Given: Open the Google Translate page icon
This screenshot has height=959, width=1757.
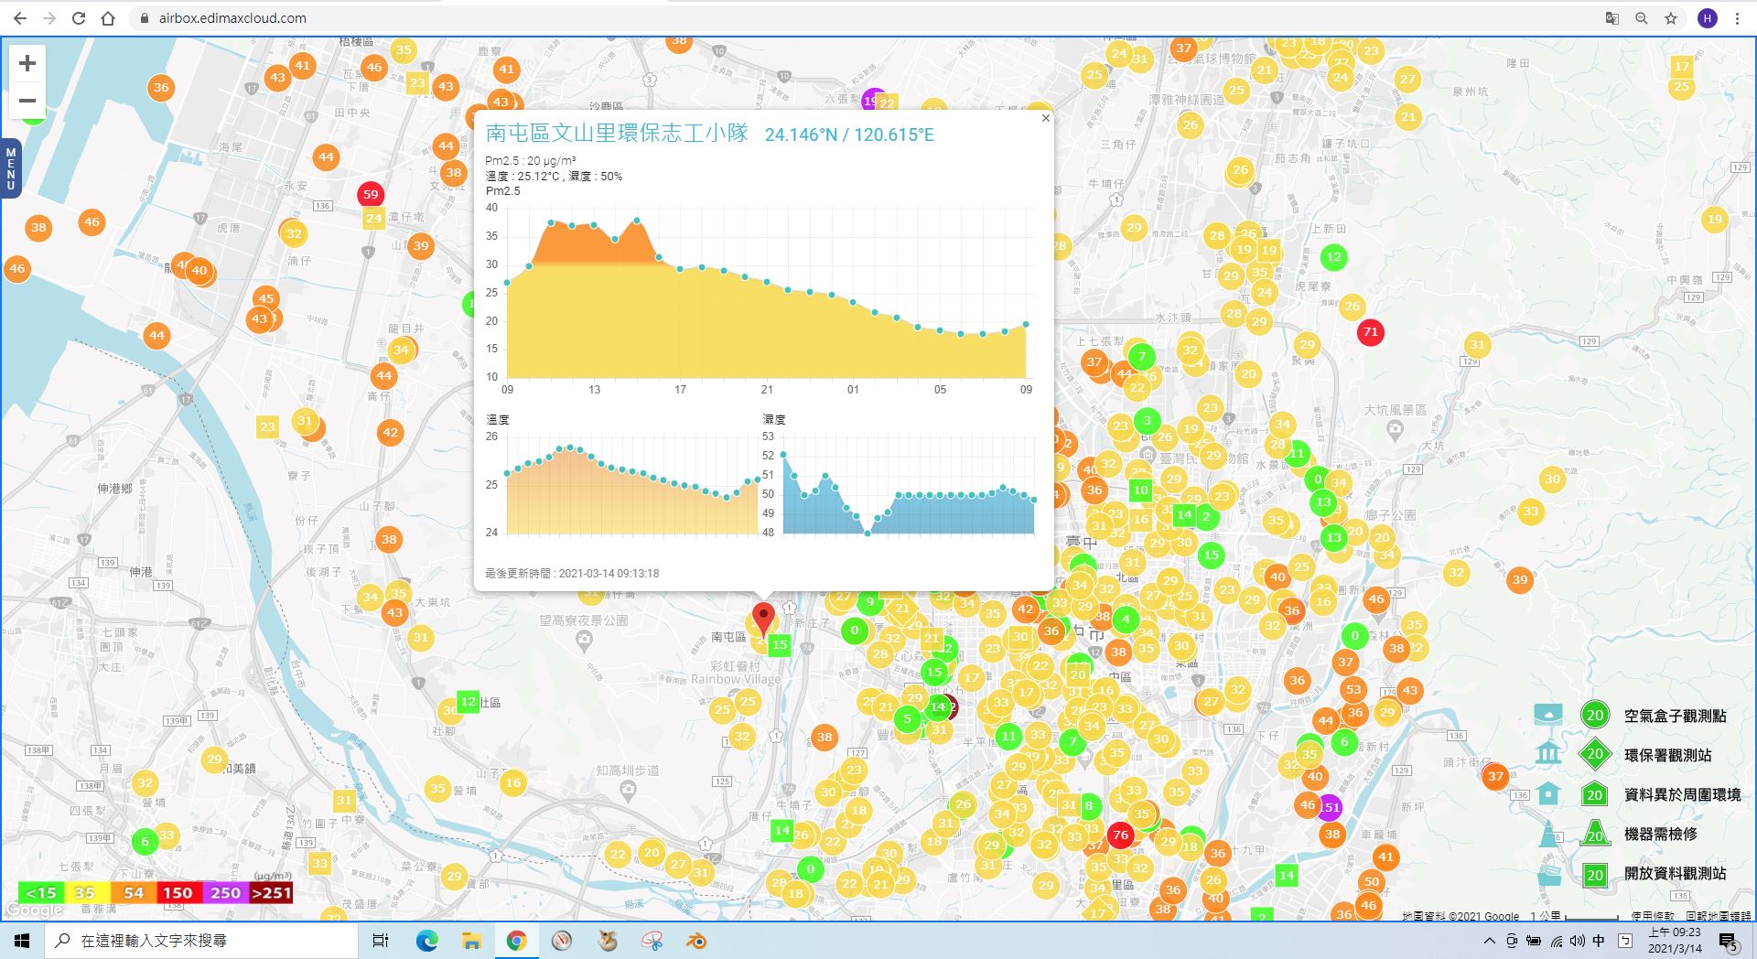Looking at the screenshot, I should click(x=1612, y=17).
